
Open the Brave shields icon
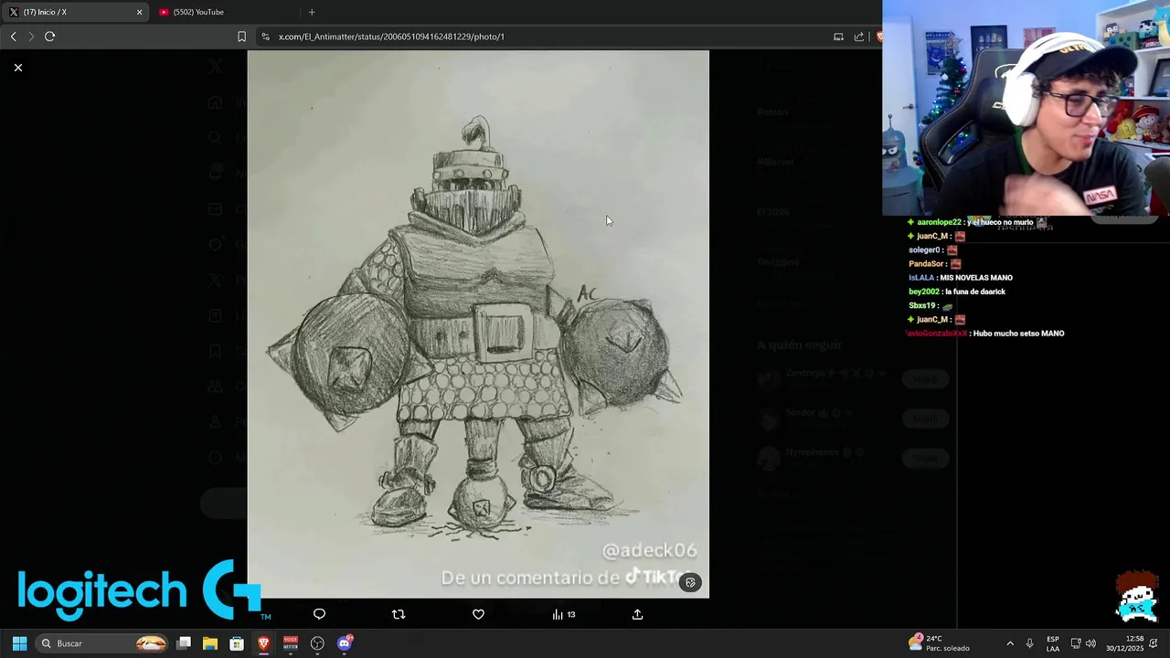tap(878, 37)
